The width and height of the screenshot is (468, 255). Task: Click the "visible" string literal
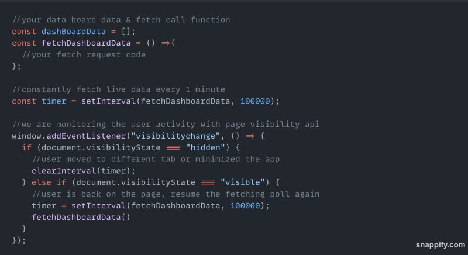242,182
